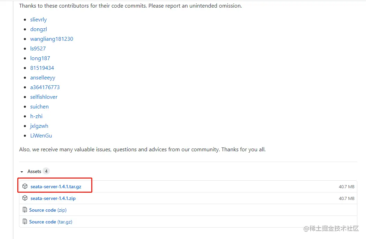Visit wangliang181230 contributor page

point(51,39)
